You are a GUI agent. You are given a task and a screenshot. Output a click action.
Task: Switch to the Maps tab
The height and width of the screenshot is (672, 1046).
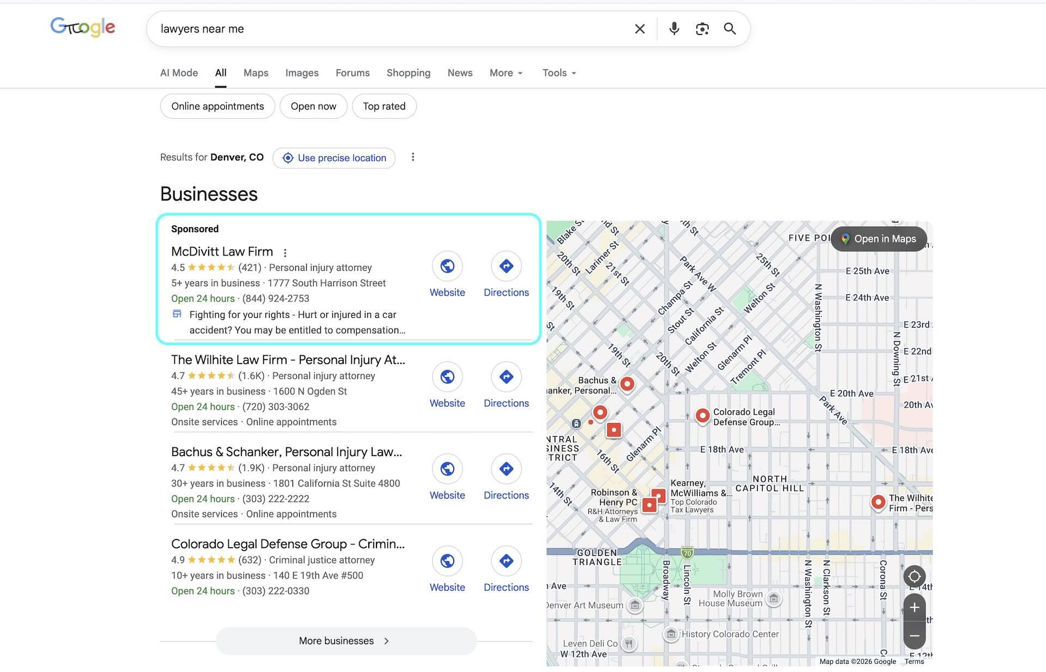[256, 72]
